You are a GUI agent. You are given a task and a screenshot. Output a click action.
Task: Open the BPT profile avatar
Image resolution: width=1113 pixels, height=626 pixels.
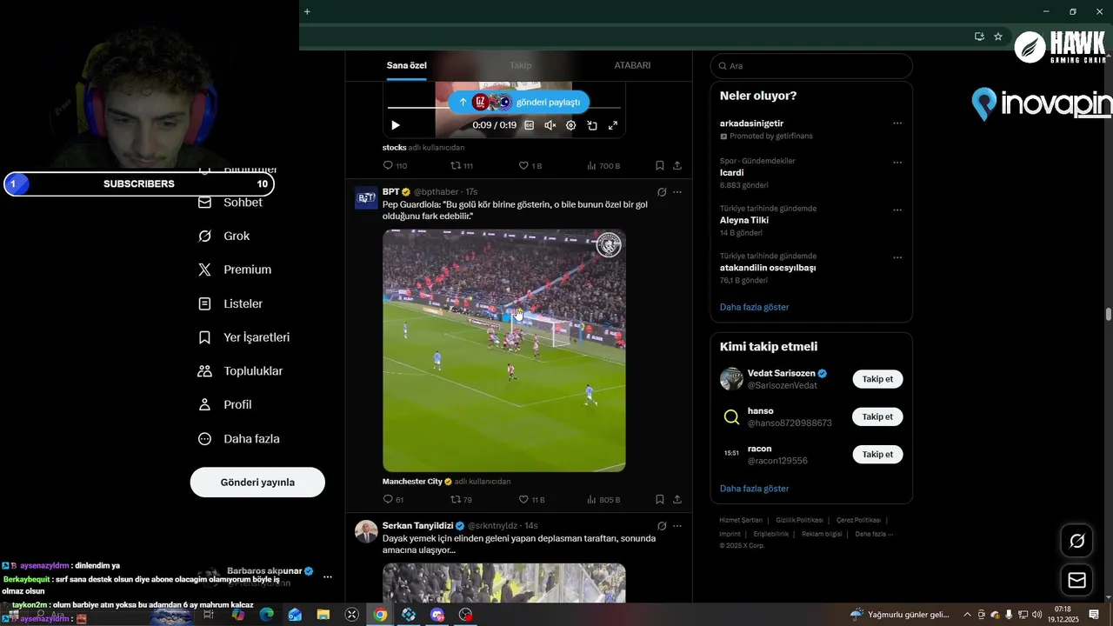click(x=366, y=197)
